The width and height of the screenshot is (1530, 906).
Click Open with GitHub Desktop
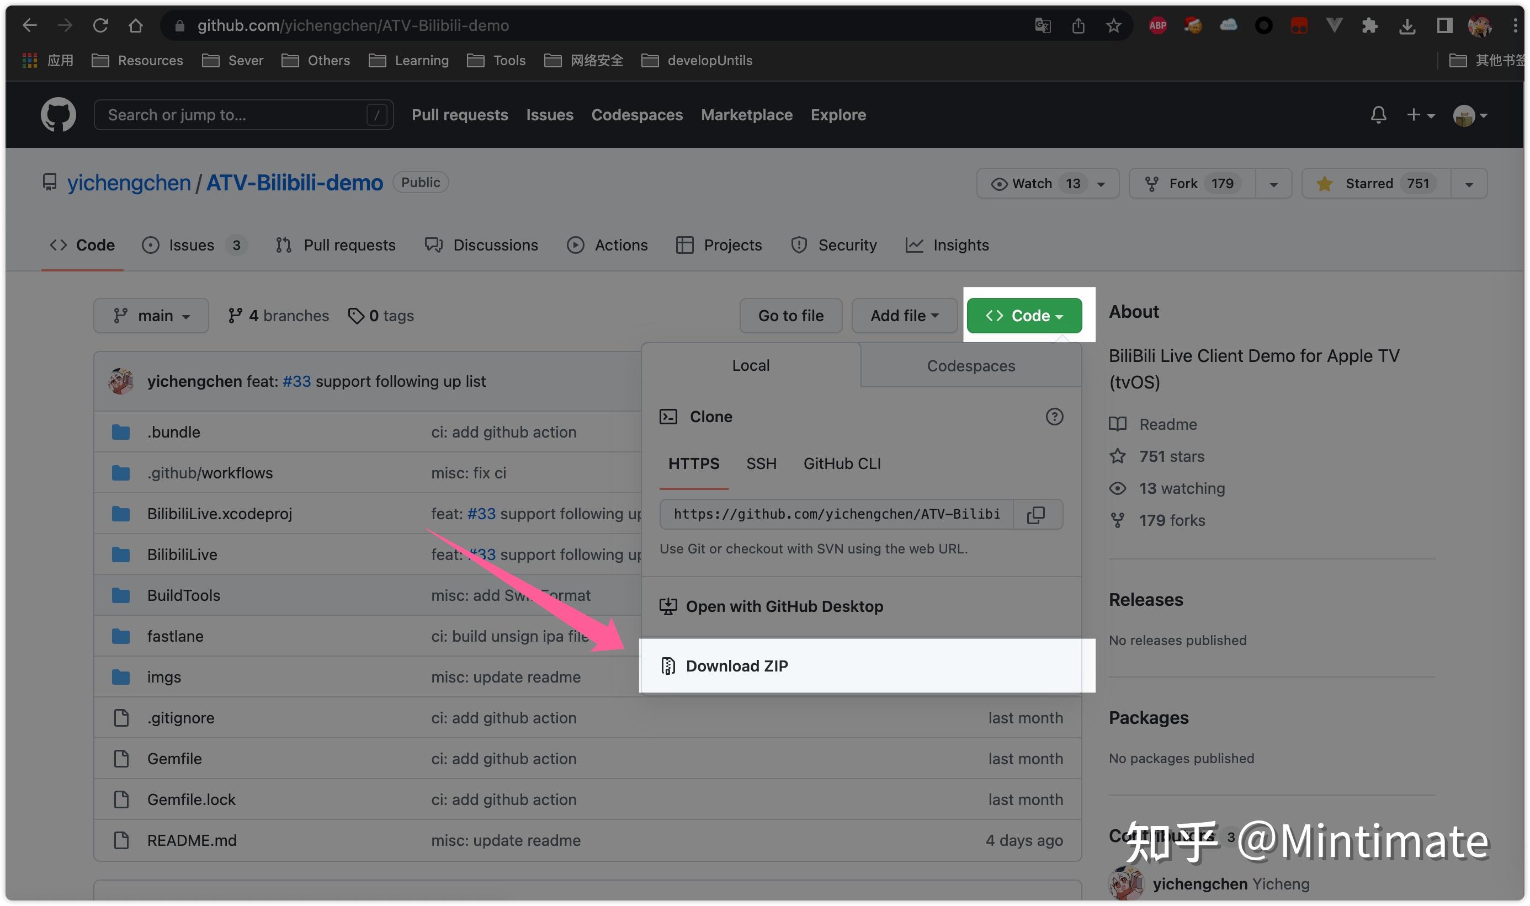pyautogui.click(x=784, y=607)
